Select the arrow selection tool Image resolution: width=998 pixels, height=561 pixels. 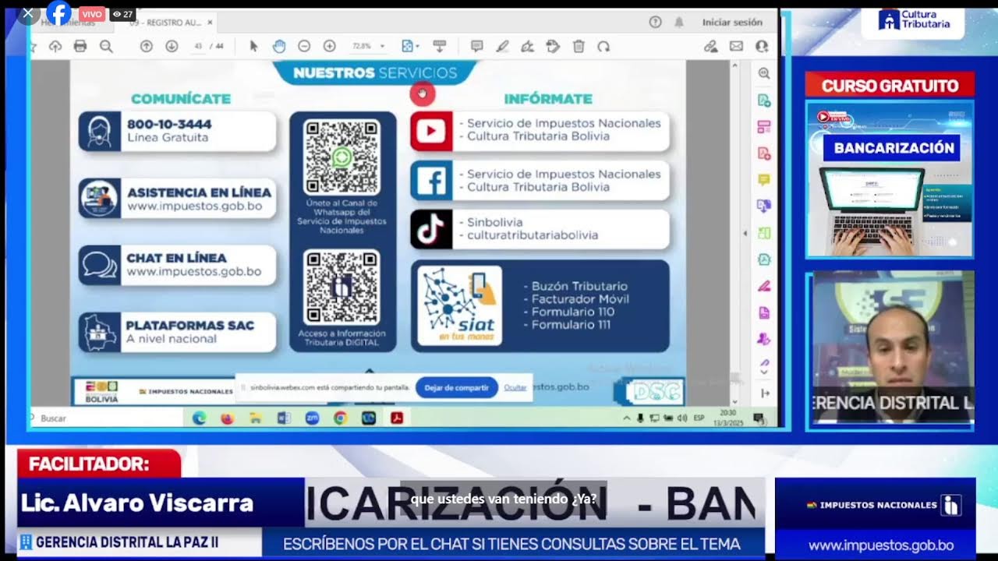pos(253,47)
